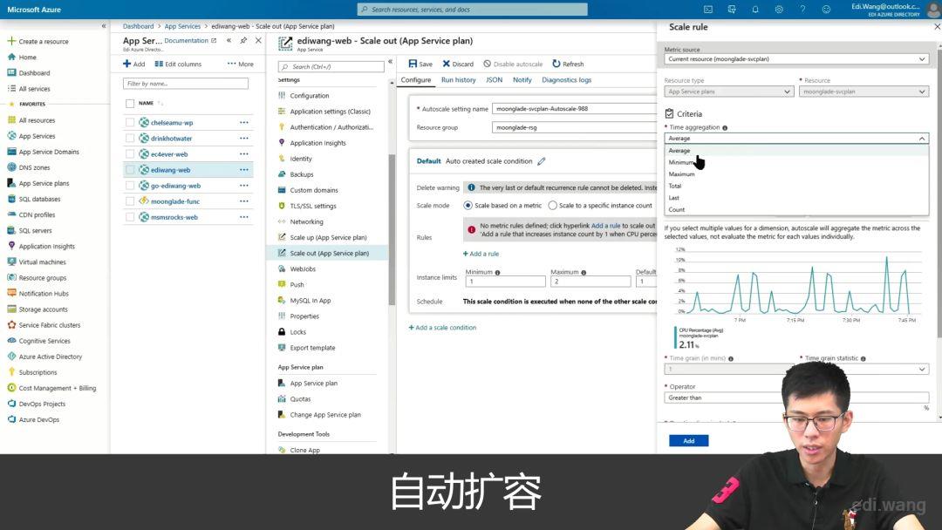Select Scale to a specific instance count
Image resolution: width=942 pixels, height=530 pixels.
[x=553, y=205]
